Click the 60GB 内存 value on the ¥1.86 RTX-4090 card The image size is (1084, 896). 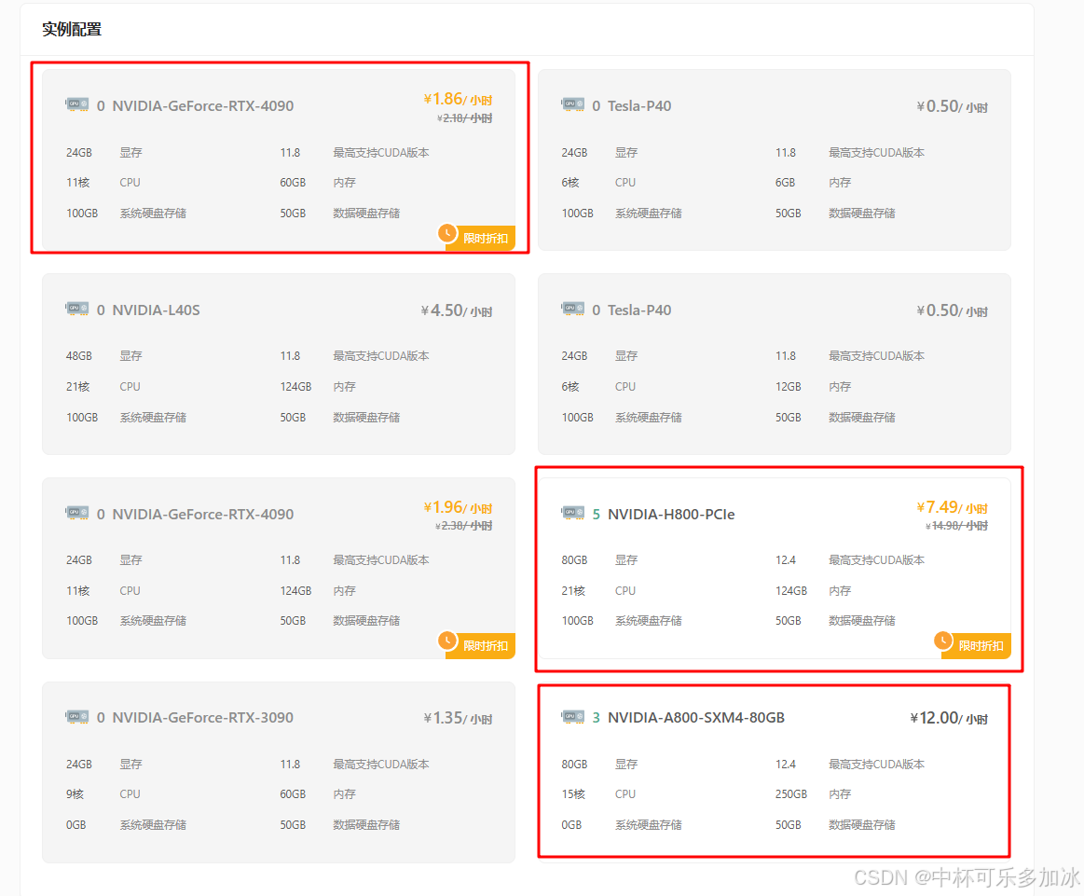pyautogui.click(x=293, y=183)
